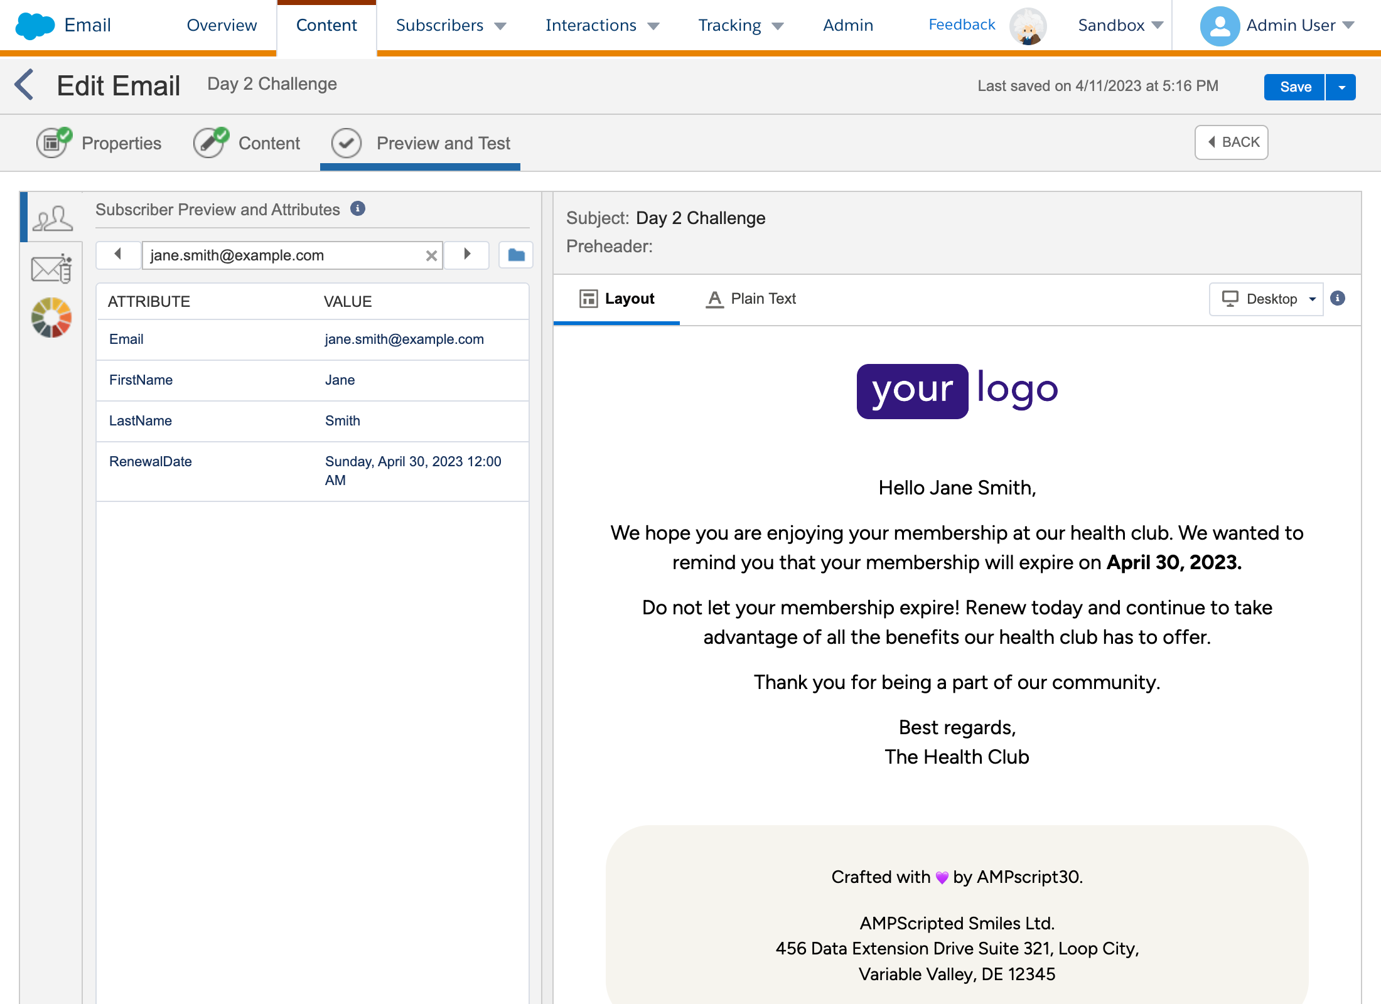
Task: Click the Einstein mascot icon
Action: click(1028, 26)
